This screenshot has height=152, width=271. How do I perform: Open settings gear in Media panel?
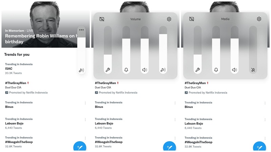tap(259, 19)
